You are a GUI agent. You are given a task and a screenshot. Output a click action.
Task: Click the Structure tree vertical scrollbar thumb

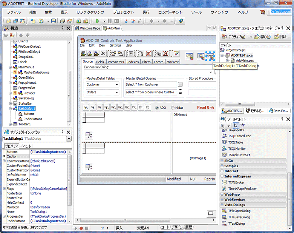coord(69,96)
